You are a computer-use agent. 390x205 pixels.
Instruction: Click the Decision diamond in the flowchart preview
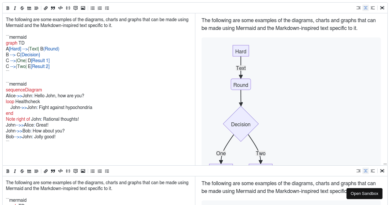241,124
